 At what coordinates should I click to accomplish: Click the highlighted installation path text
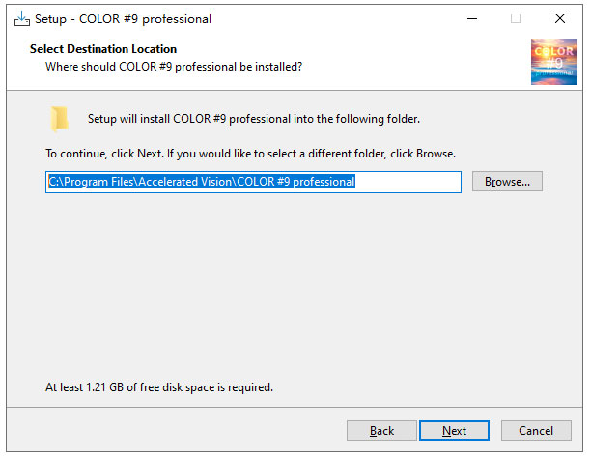coord(202,182)
